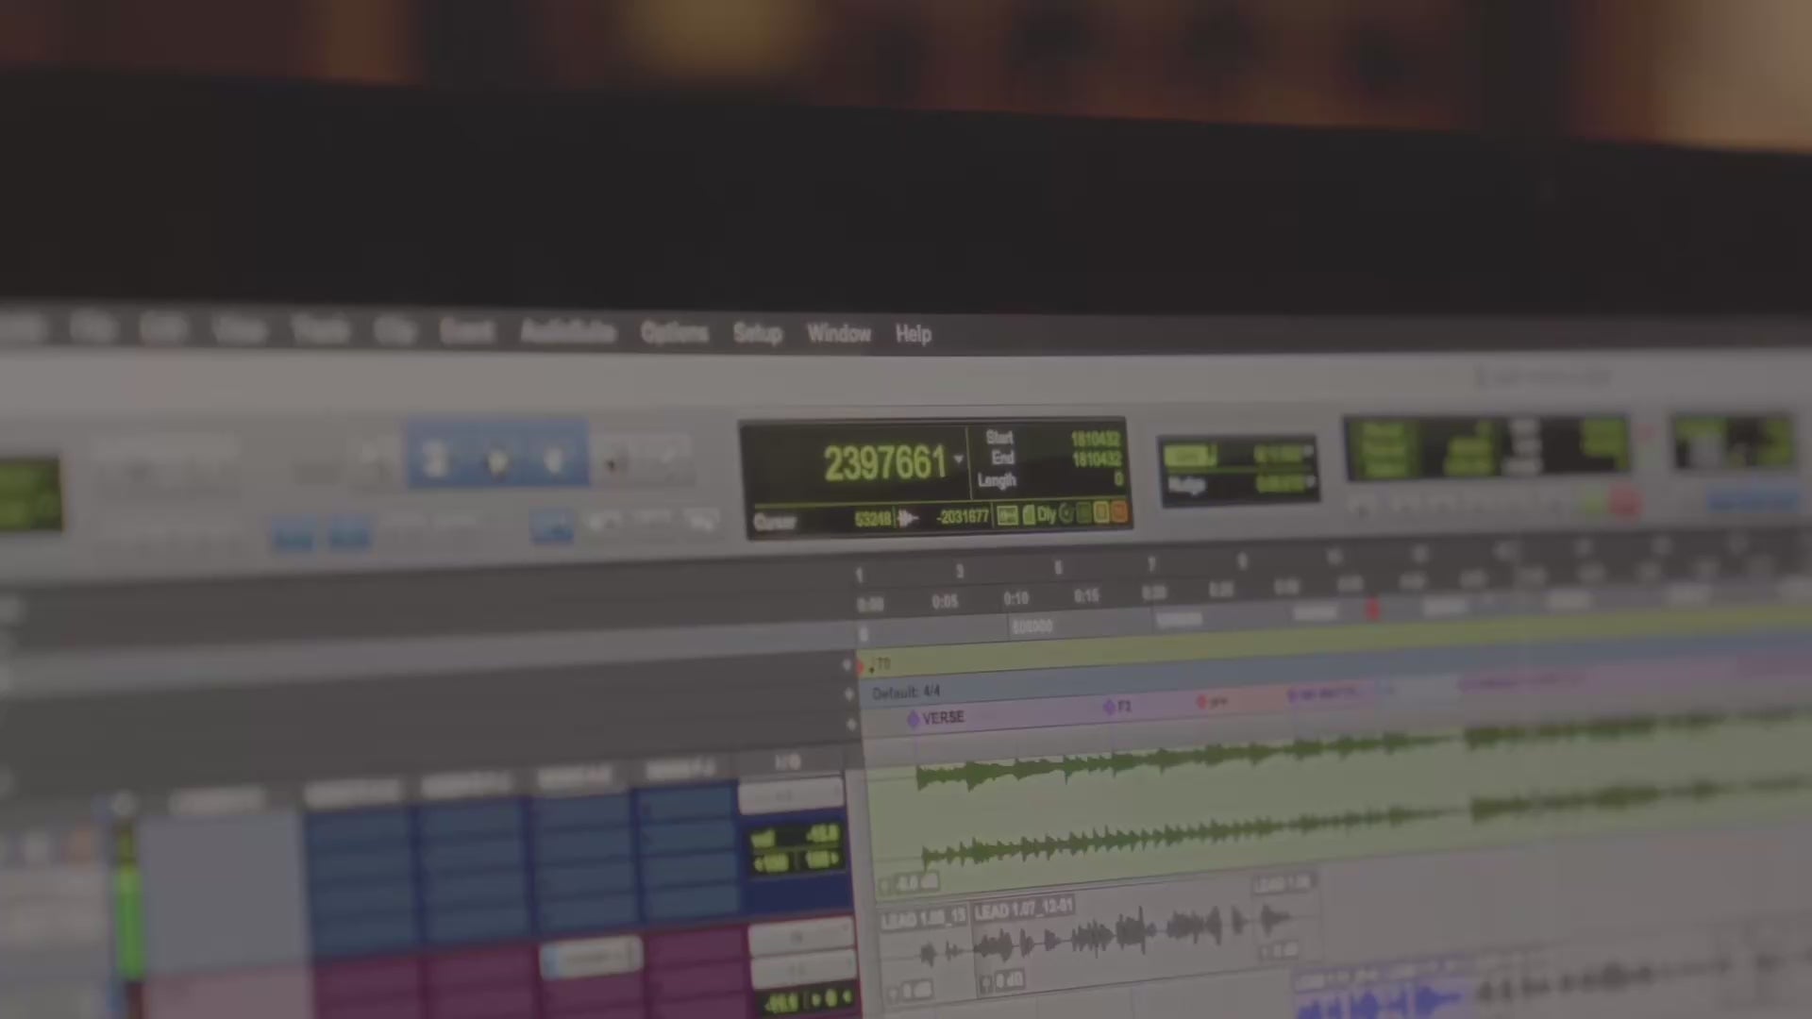Screen dimensions: 1812x1019
Task: Open the Window menu
Action: [x=838, y=333]
